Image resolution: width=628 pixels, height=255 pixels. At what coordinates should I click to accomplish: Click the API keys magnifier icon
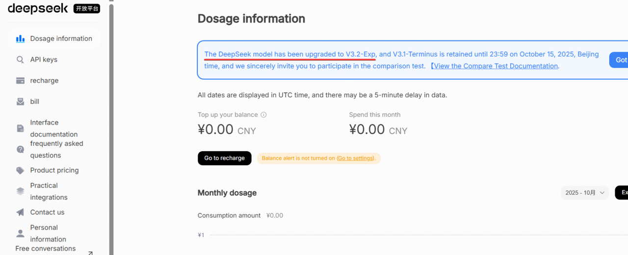coord(20,60)
